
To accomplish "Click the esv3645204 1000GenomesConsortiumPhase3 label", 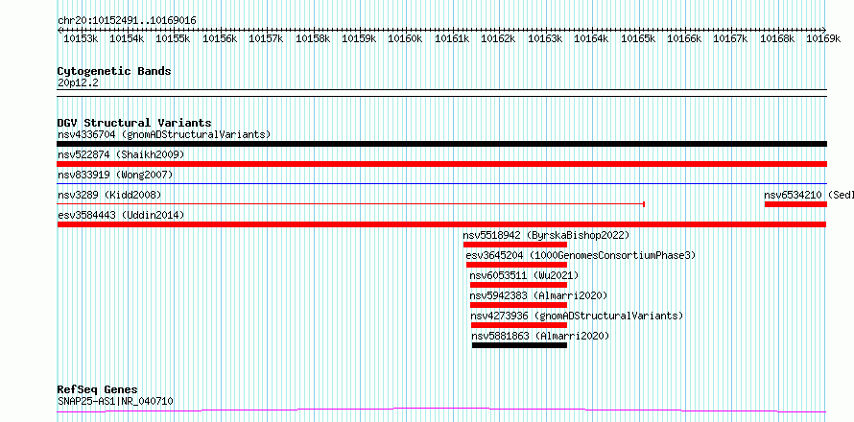I will [581, 255].
